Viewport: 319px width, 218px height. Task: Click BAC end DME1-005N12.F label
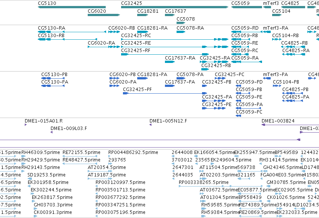[x=168, y=121]
